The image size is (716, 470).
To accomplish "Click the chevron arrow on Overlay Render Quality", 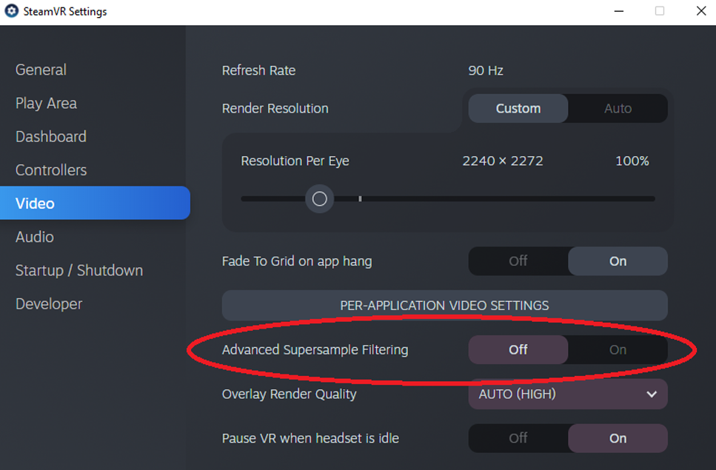I will (652, 395).
